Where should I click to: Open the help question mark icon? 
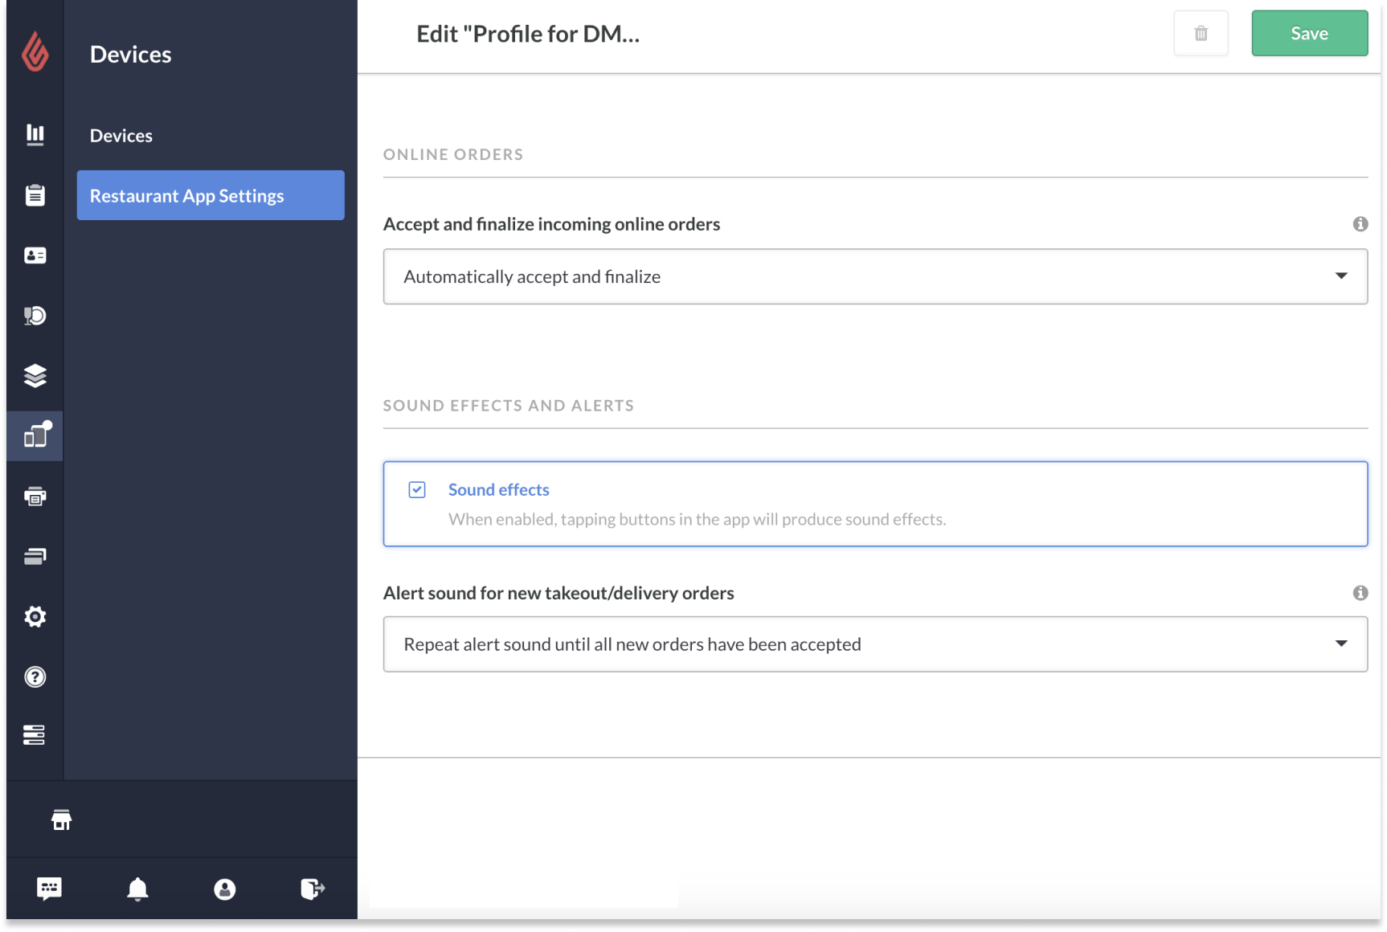35,677
